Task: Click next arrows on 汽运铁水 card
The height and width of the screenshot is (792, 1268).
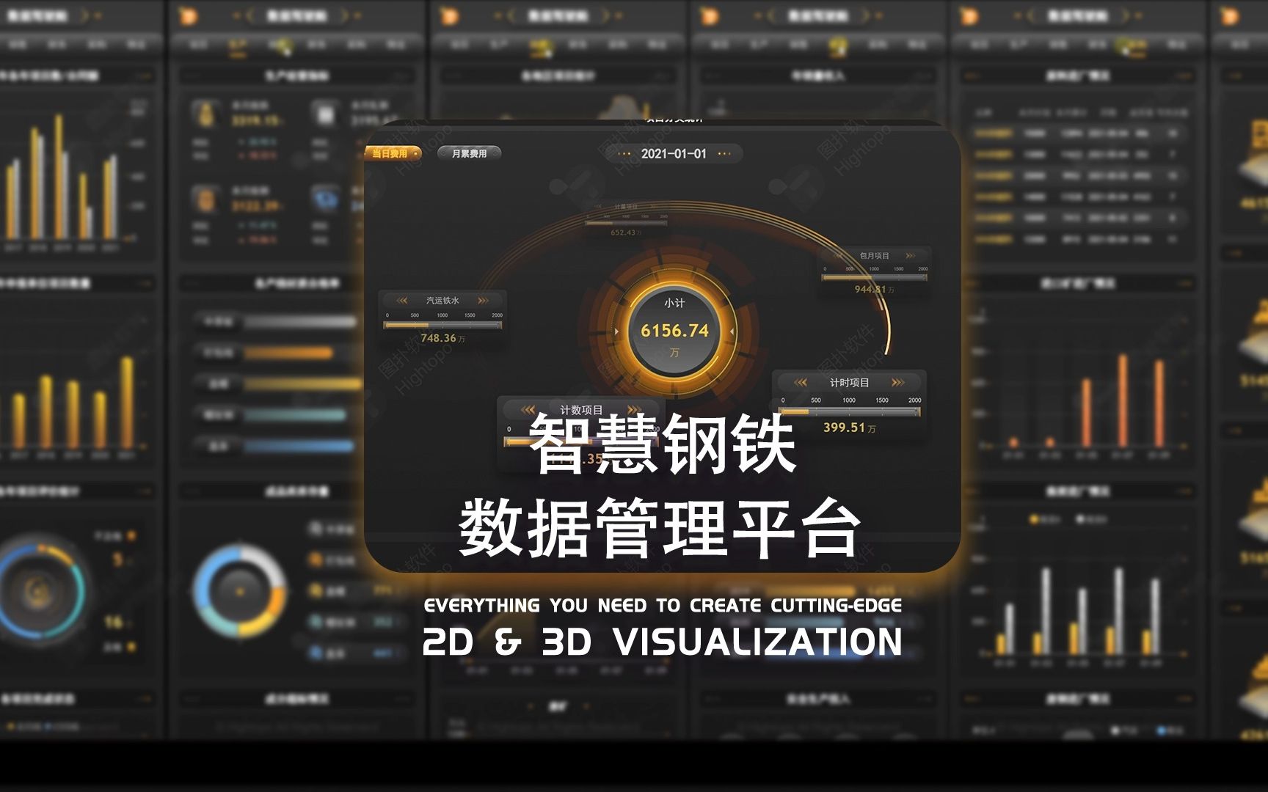Action: [x=483, y=301]
